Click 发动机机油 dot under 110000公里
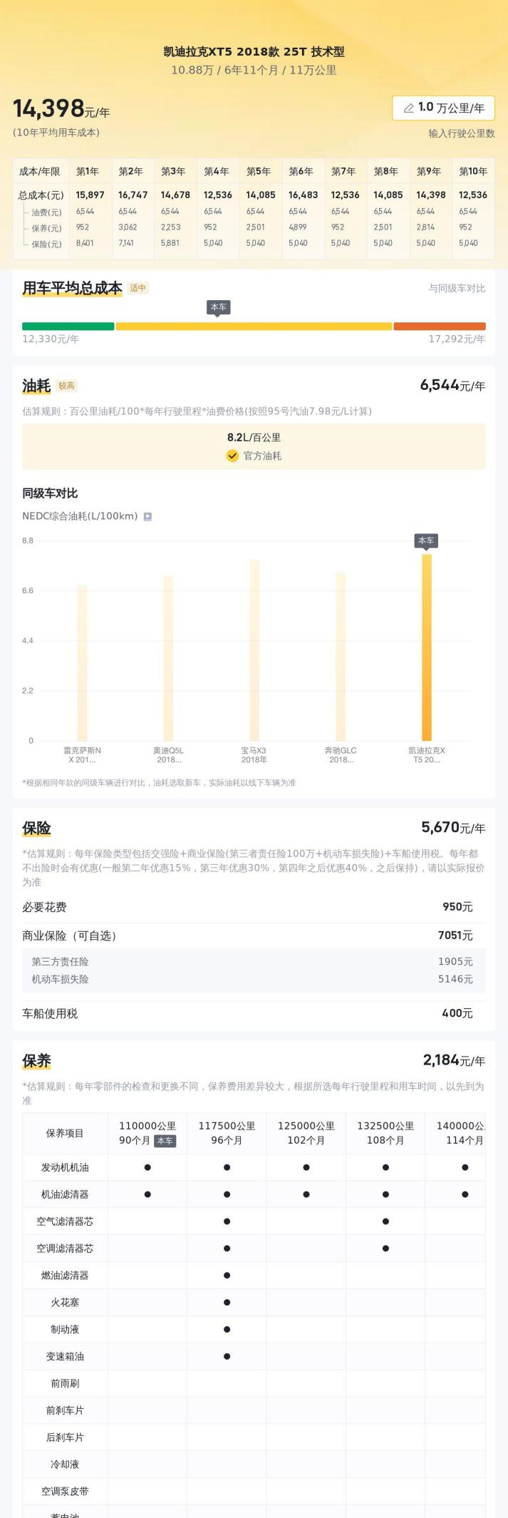Image resolution: width=508 pixels, height=1518 pixels. point(147,1167)
